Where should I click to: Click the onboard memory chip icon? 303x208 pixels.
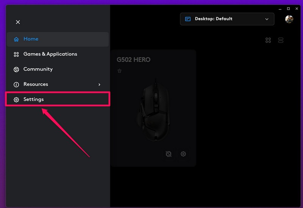tap(169, 154)
